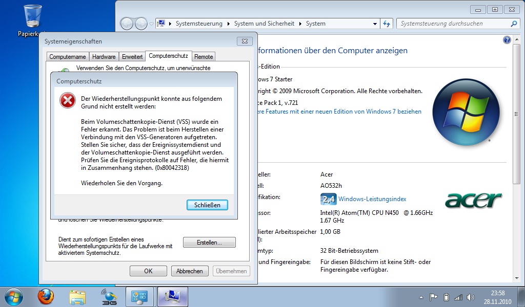The height and width of the screenshot is (307, 525).
Task: Click the Windows 7 logo in the System window
Action: [x=466, y=112]
